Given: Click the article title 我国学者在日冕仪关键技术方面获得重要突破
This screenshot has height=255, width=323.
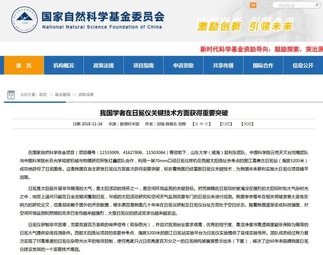Looking at the screenshot, I should (x=164, y=113).
